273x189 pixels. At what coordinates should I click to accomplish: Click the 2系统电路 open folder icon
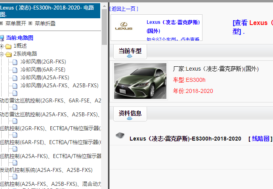[8, 54]
